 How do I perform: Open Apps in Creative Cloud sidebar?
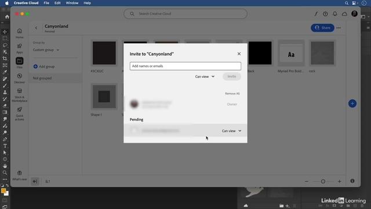click(19, 48)
